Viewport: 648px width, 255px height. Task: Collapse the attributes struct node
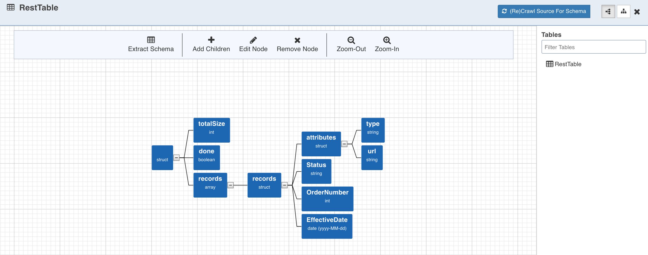(344, 144)
